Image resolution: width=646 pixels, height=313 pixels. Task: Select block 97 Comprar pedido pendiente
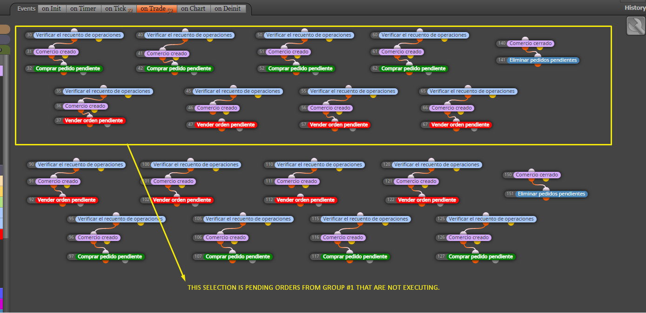point(106,257)
